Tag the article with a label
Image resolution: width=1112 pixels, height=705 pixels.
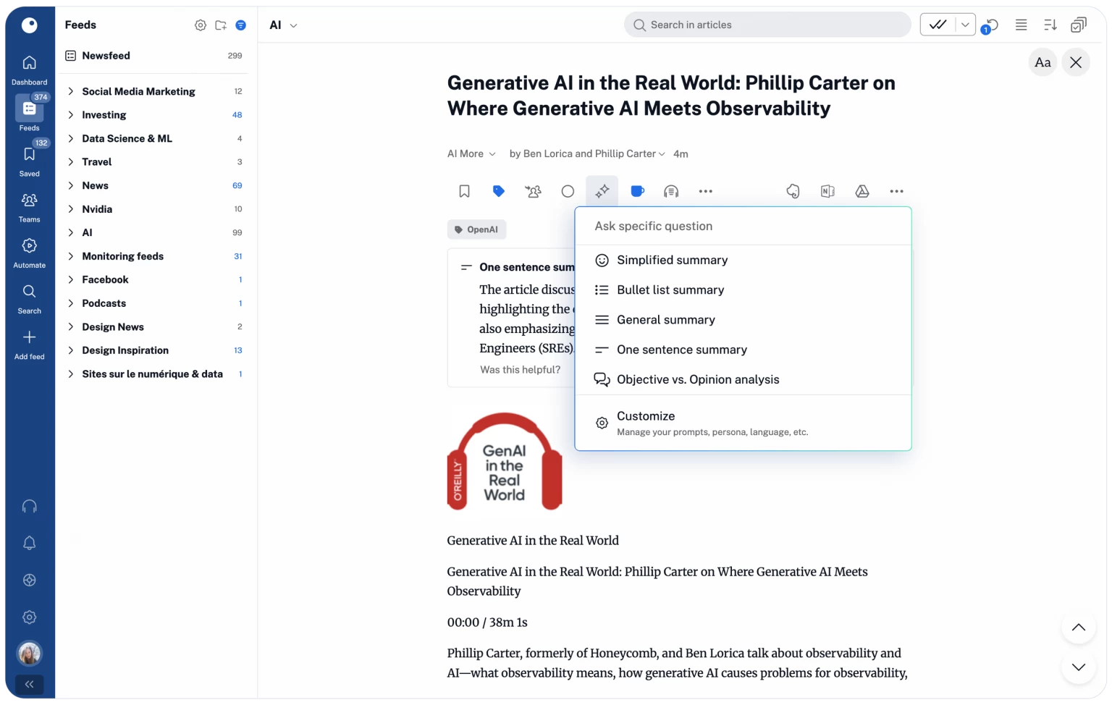[498, 190]
